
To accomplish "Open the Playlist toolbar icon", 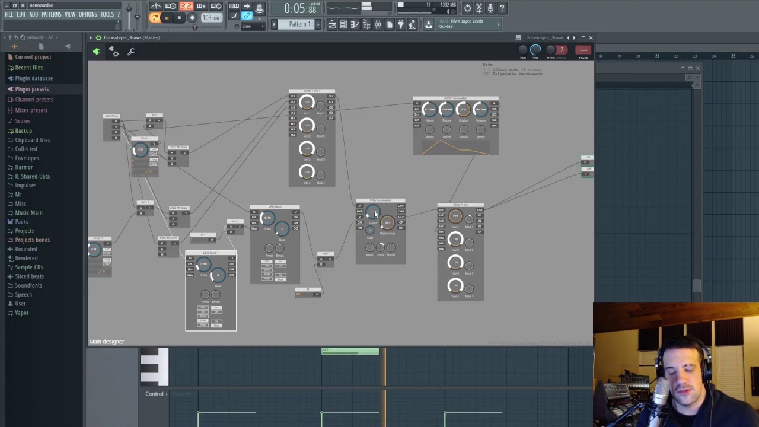I will point(332,24).
